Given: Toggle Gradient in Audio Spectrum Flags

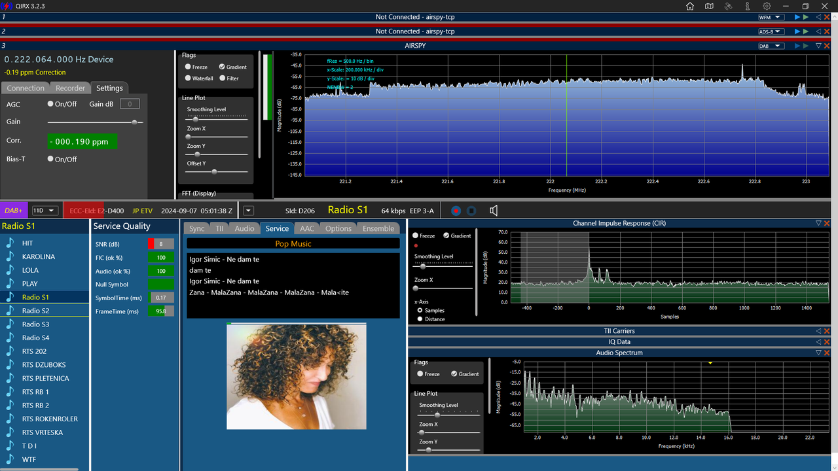Looking at the screenshot, I should pos(454,374).
